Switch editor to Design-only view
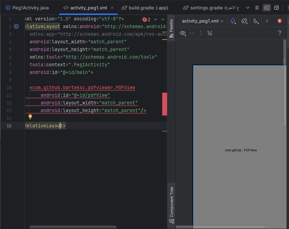 (276, 8)
